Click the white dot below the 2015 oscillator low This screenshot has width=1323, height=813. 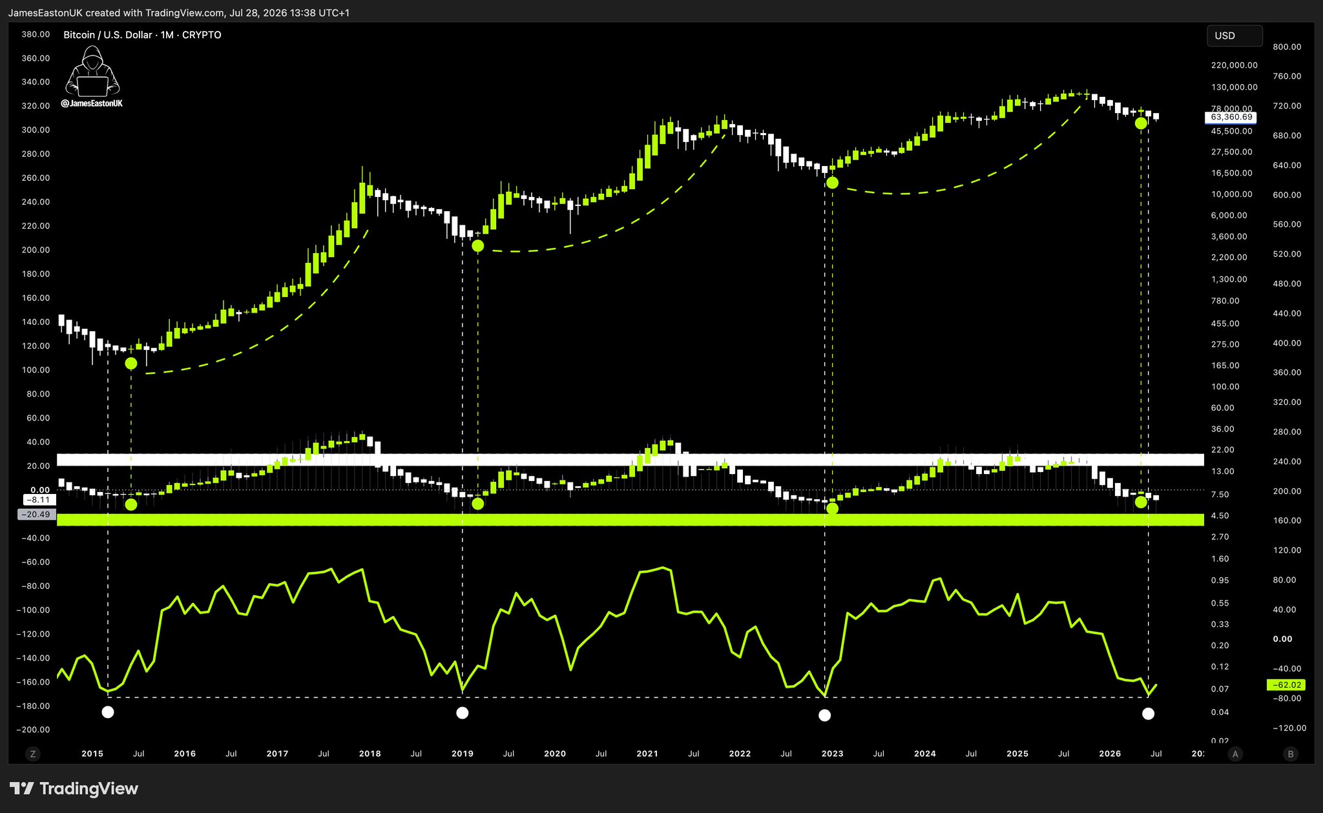point(108,712)
